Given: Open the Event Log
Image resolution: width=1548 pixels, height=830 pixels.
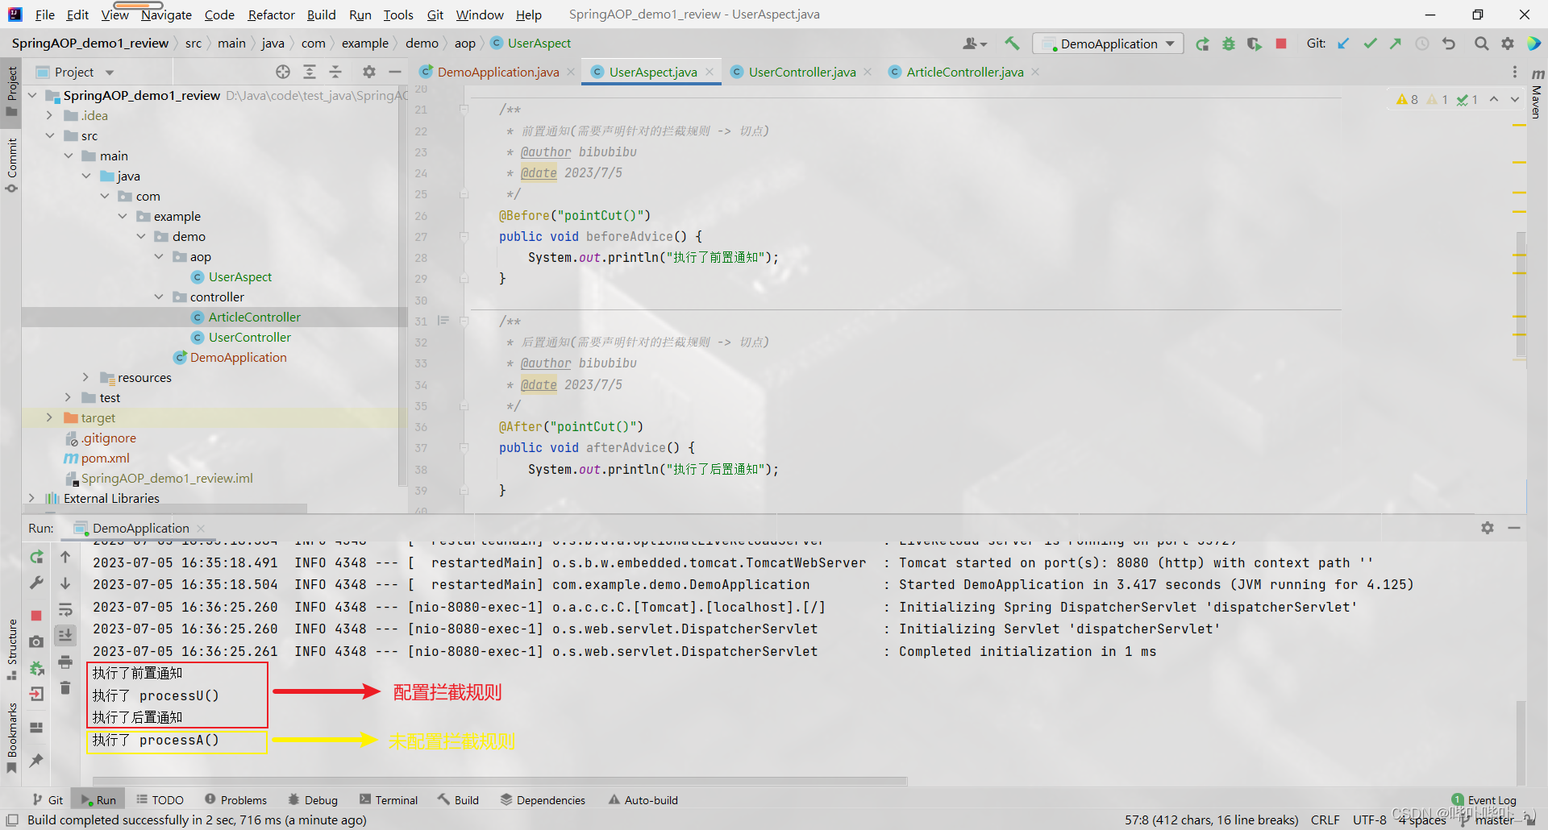Looking at the screenshot, I should click(1484, 800).
